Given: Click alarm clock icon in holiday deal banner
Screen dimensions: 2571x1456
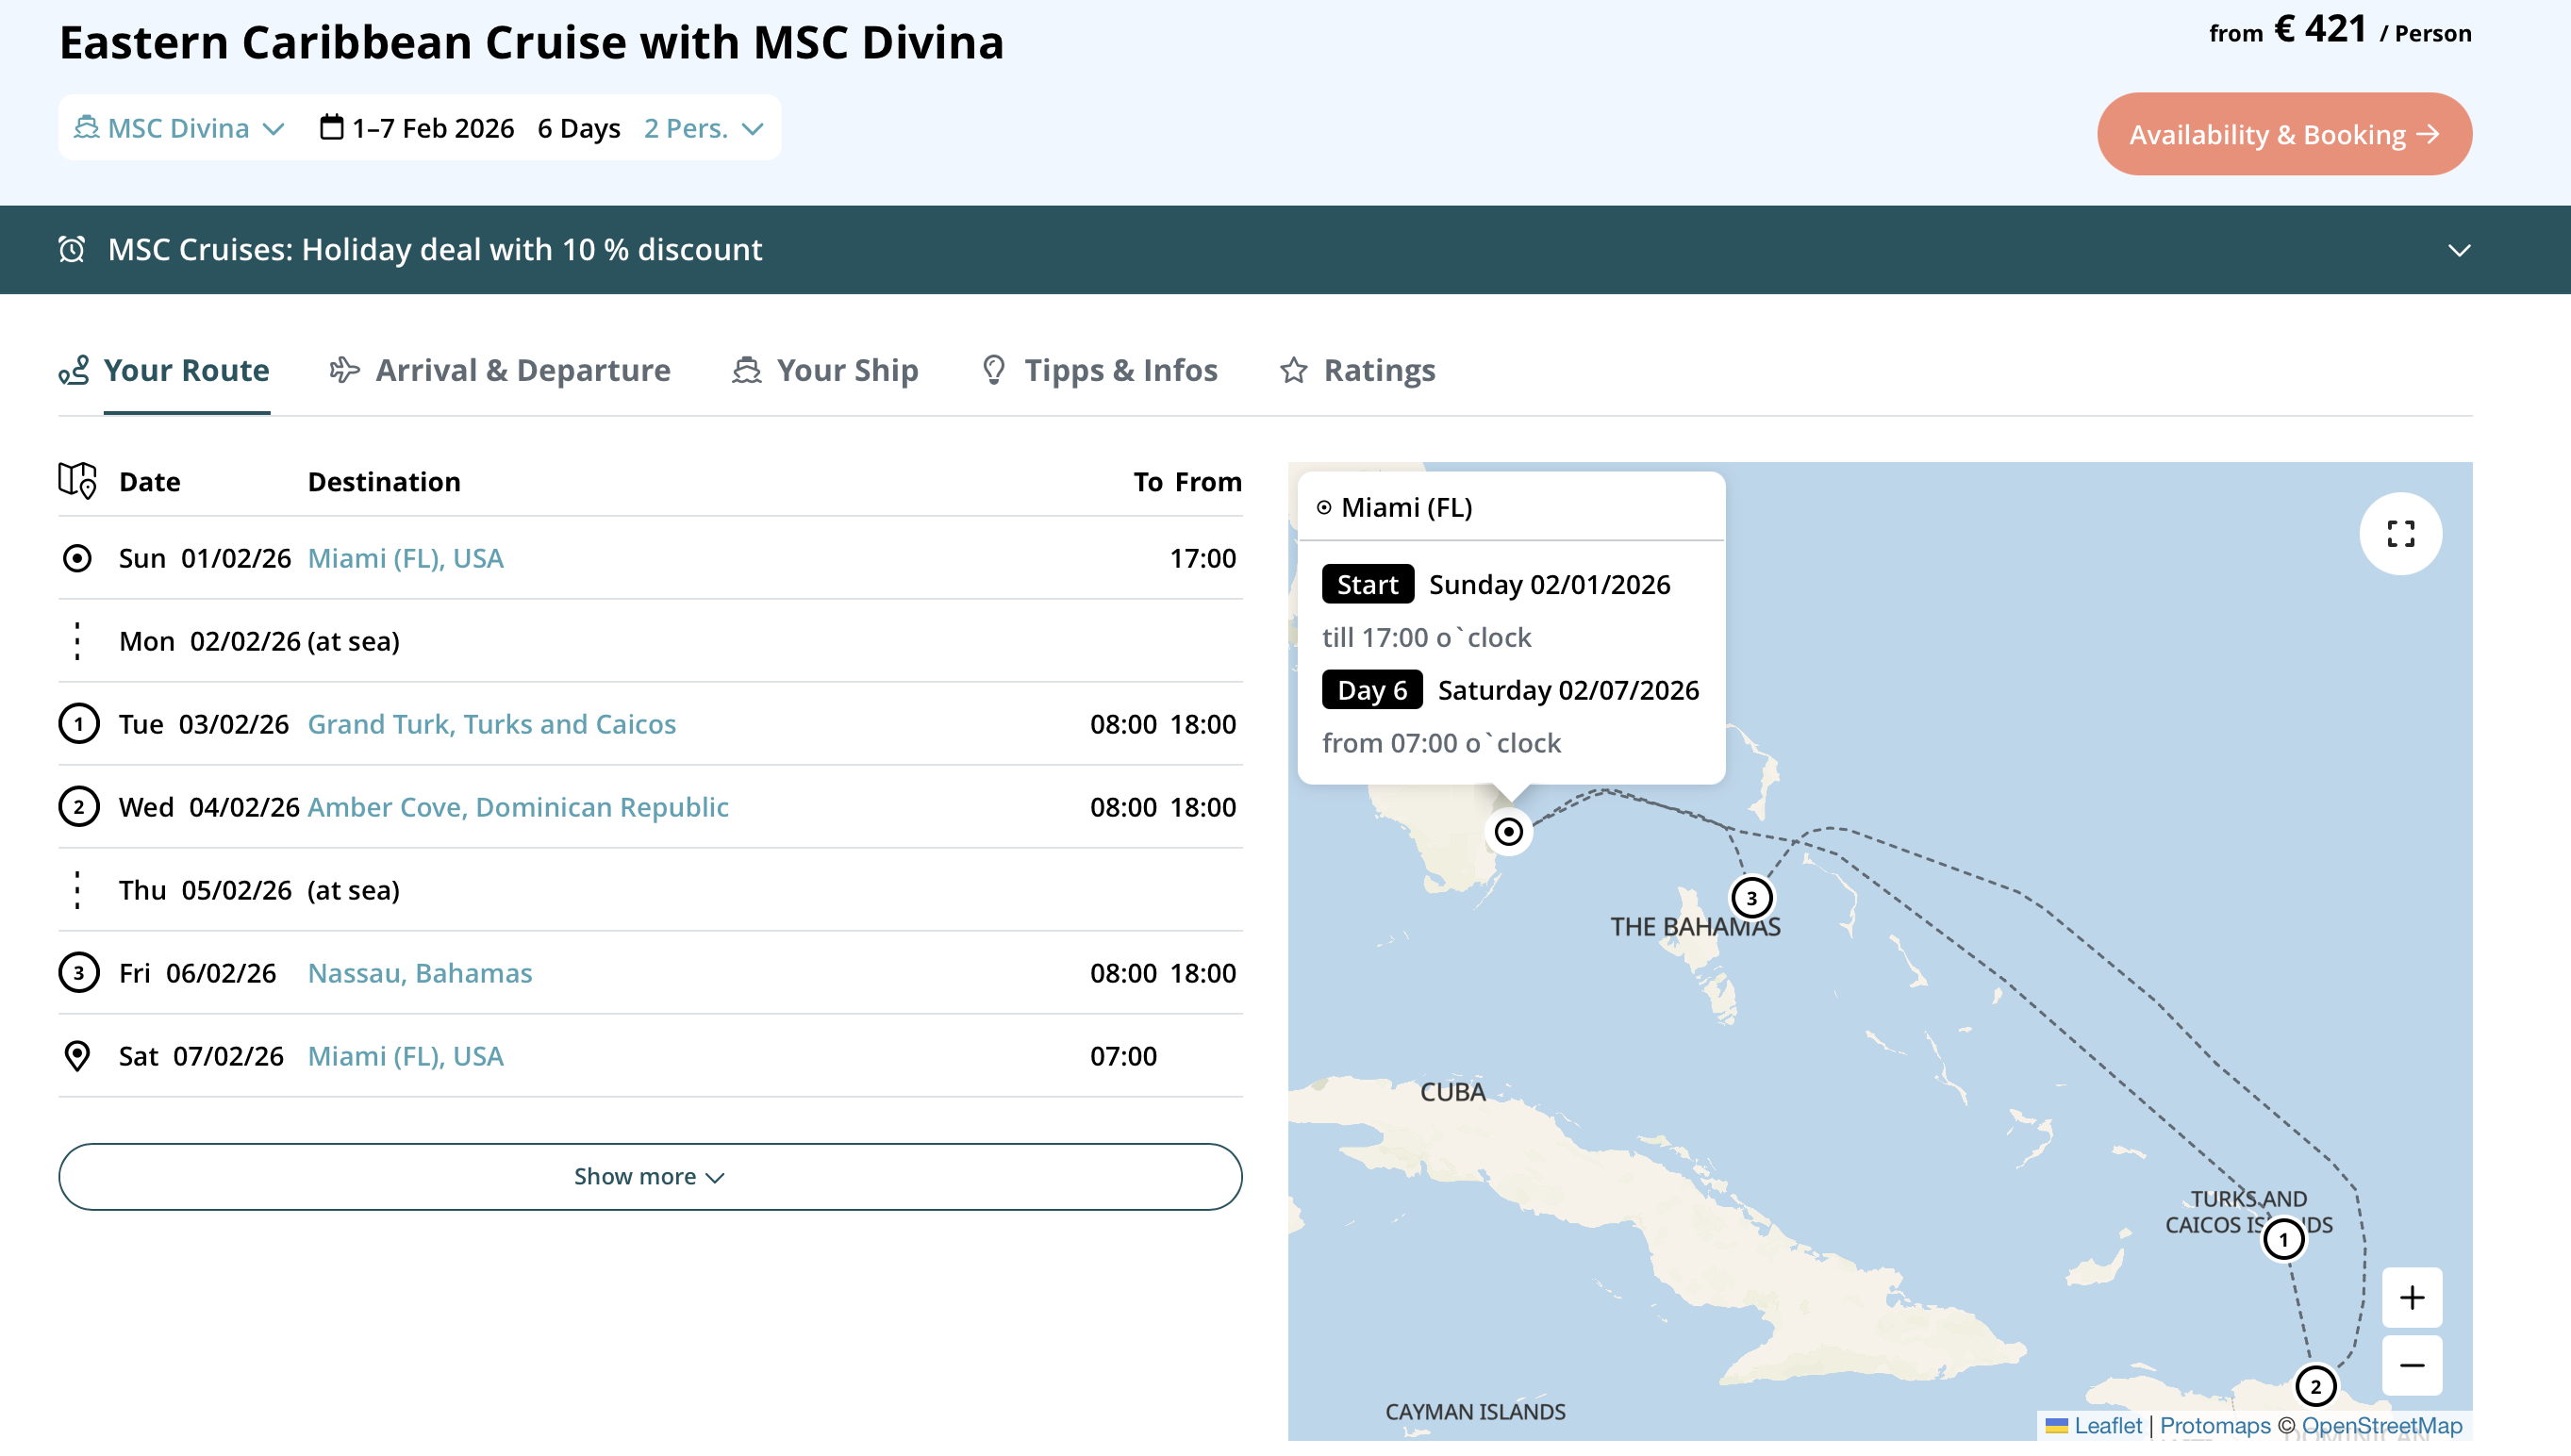Looking at the screenshot, I should pyautogui.click(x=72, y=249).
